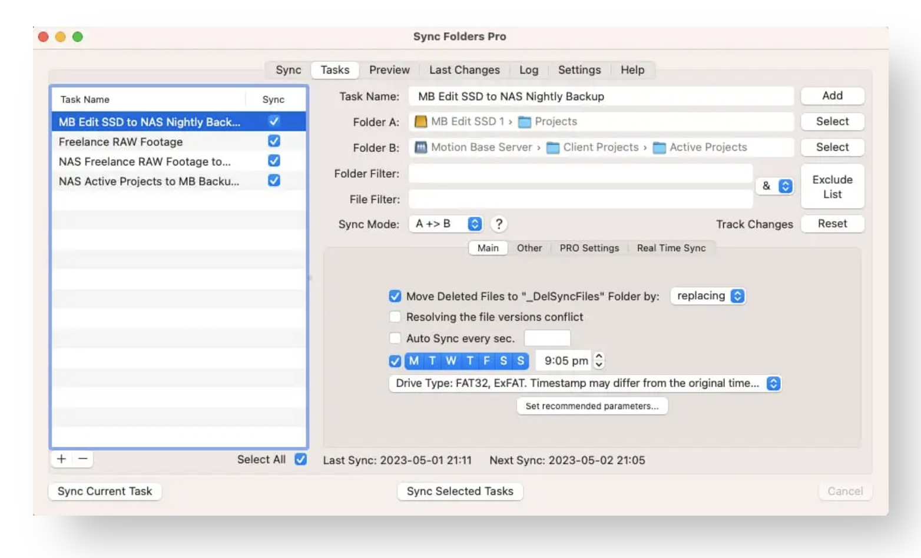Click the MB Edit SSD 1 drive icon
Viewport: 921px width, 558px height.
coord(420,122)
